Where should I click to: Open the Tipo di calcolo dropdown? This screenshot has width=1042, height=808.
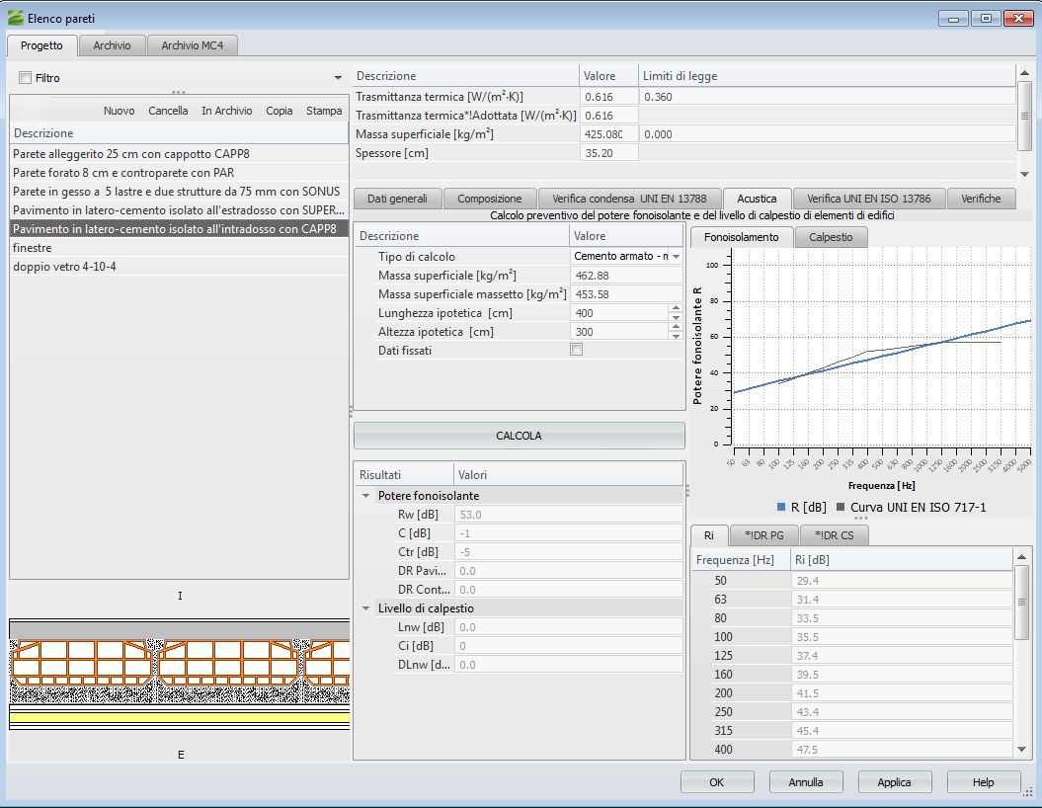click(x=676, y=256)
